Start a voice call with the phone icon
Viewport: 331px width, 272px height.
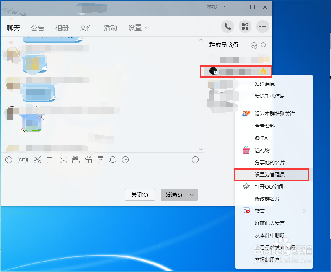click(228, 26)
